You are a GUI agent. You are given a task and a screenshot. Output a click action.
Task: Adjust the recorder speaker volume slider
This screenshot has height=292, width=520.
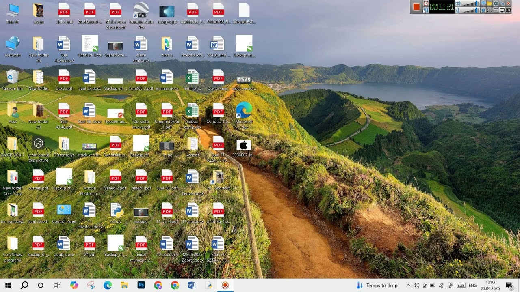coord(471,4)
